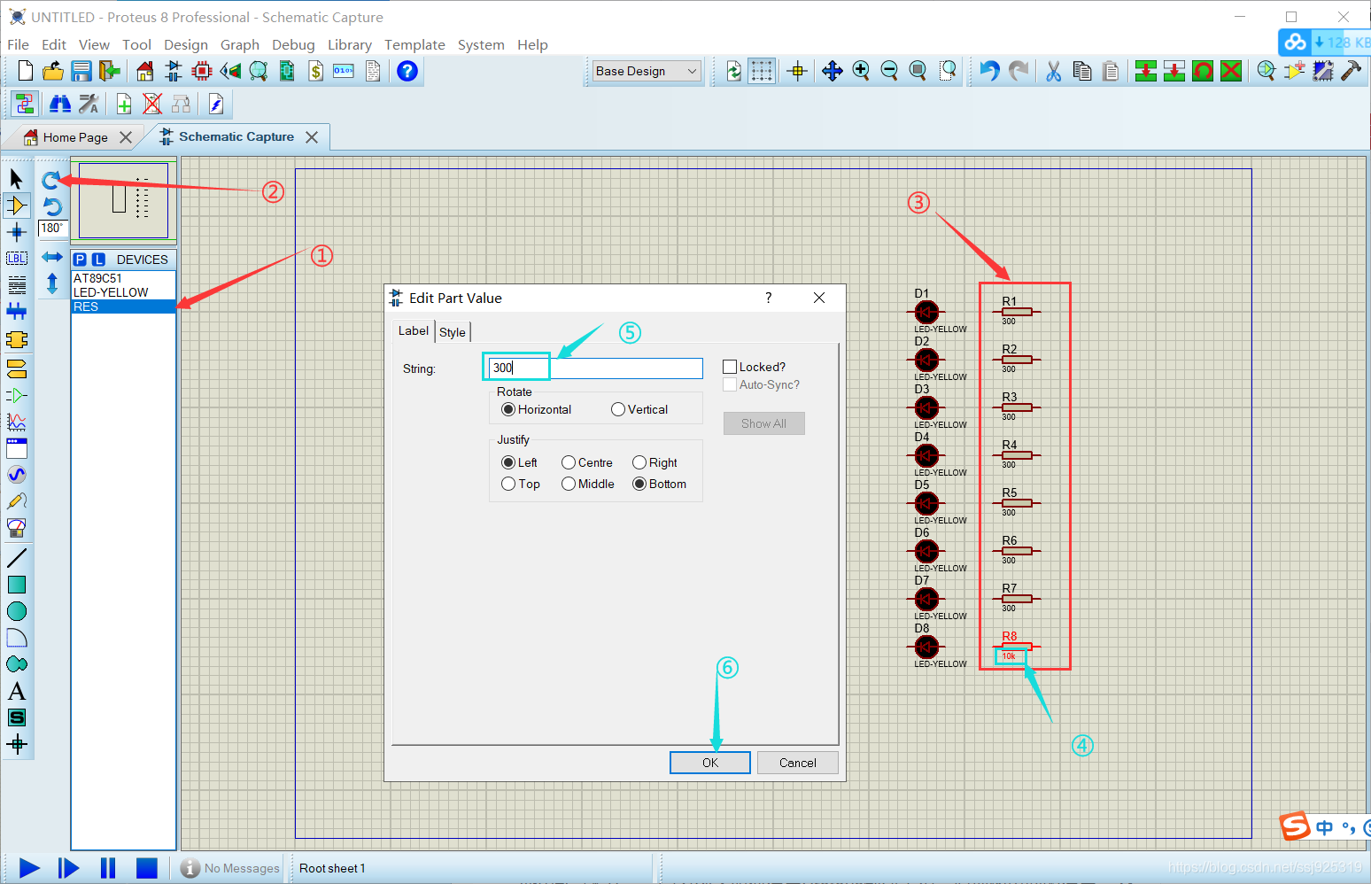This screenshot has height=884, width=1371.
Task: Click Cancel in Edit Part Value dialog
Action: (798, 763)
